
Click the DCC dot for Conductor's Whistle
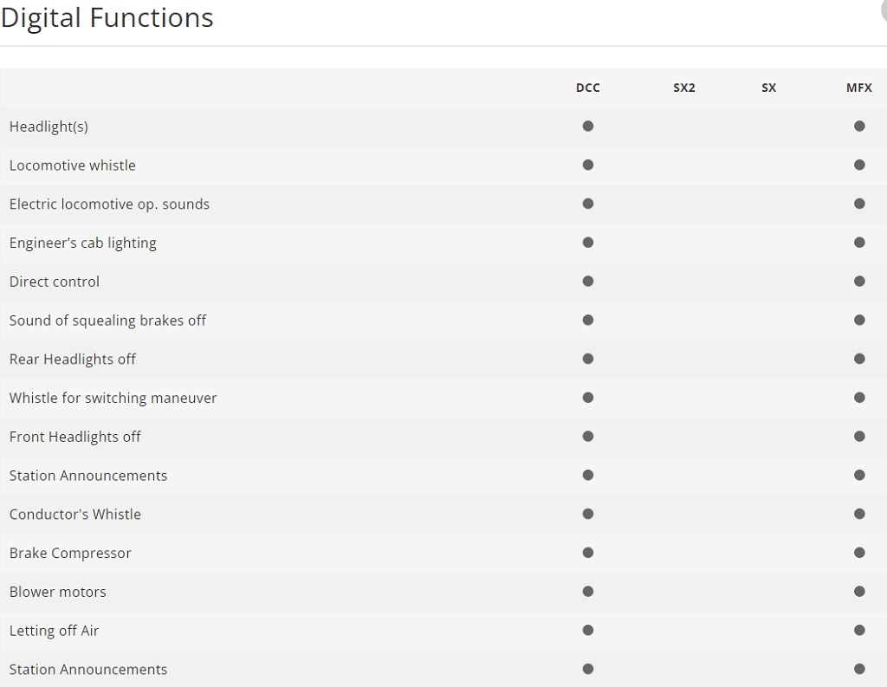588,514
